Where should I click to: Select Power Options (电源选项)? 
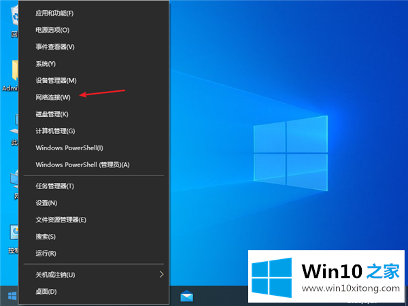click(94, 30)
